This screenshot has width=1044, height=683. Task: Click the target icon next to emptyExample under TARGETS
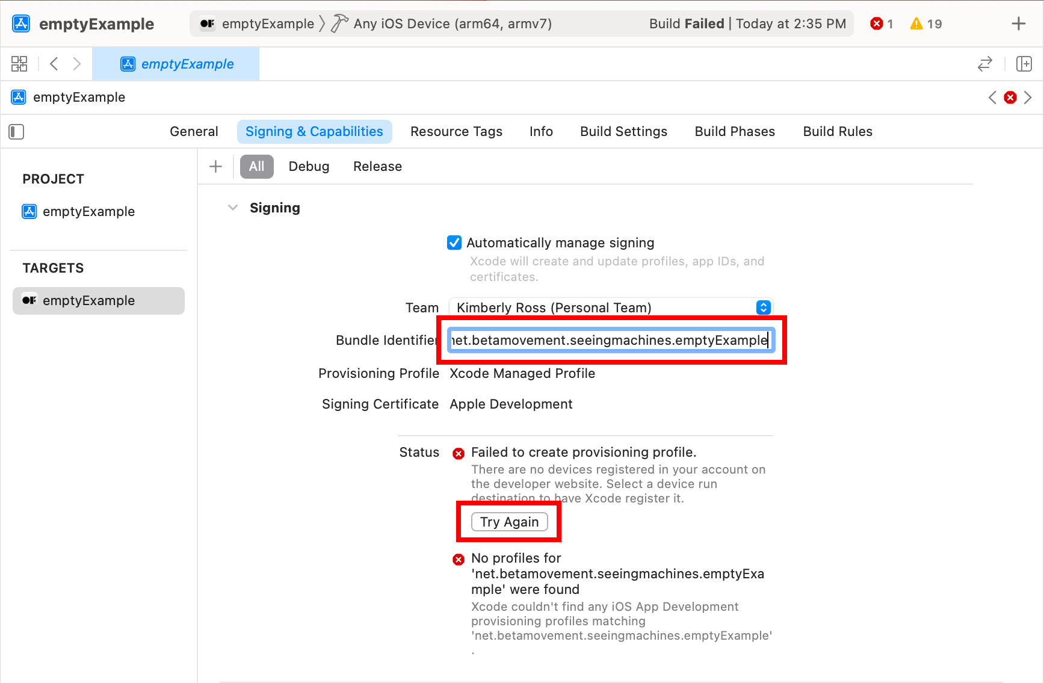pyautogui.click(x=29, y=300)
